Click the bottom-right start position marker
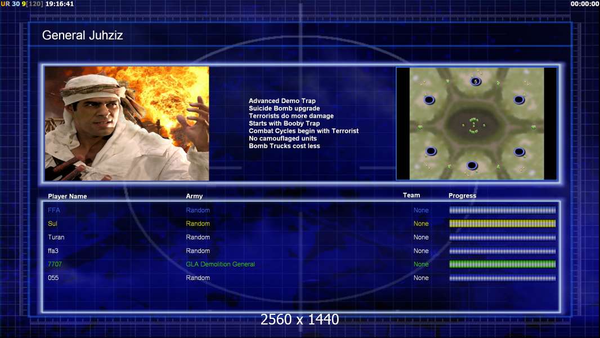The image size is (600, 338). [x=519, y=151]
